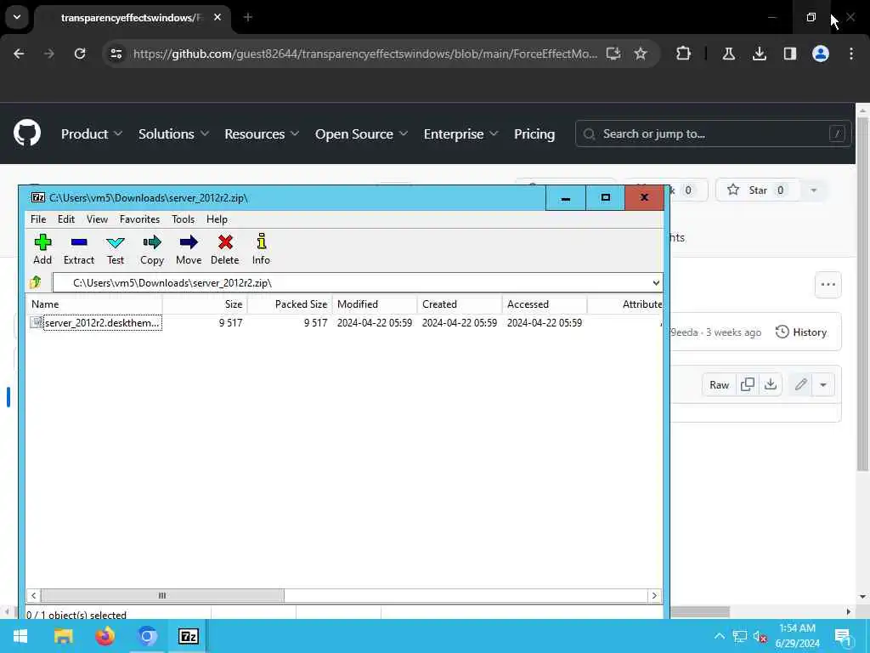Sort by the Size column header
The width and height of the screenshot is (870, 653).
206,304
